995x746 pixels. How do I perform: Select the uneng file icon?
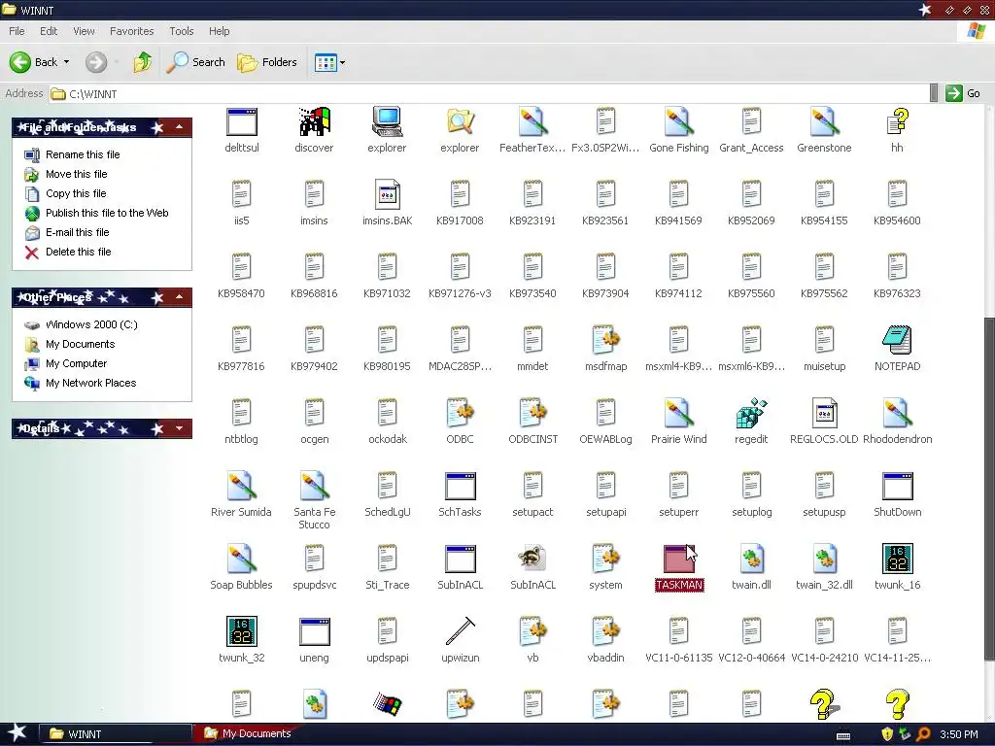click(x=314, y=631)
